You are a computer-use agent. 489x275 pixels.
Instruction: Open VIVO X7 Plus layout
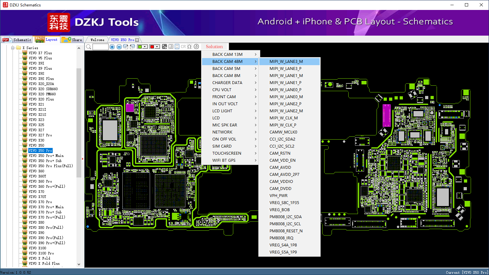[x=40, y=53]
